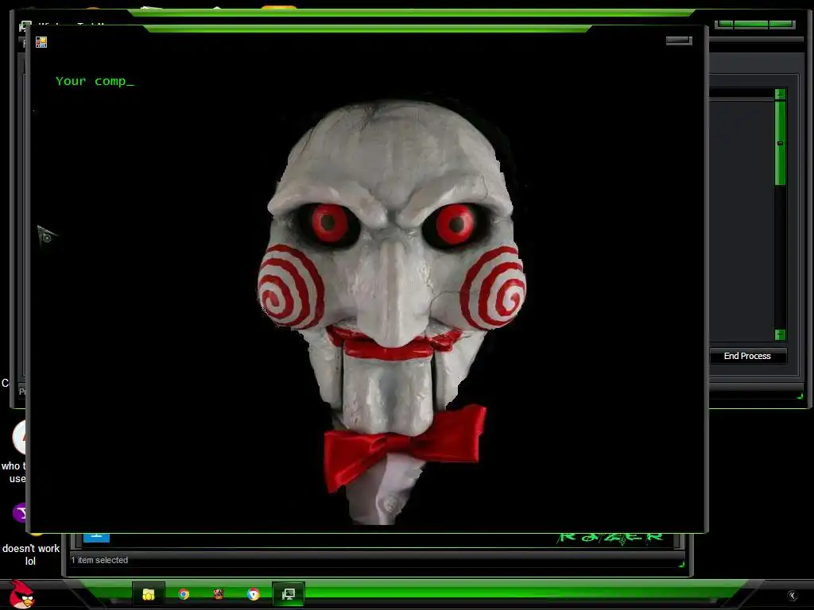Viewport: 814px width, 610px height.
Task: Open the Angry Birds Start button
Action: 21,594
